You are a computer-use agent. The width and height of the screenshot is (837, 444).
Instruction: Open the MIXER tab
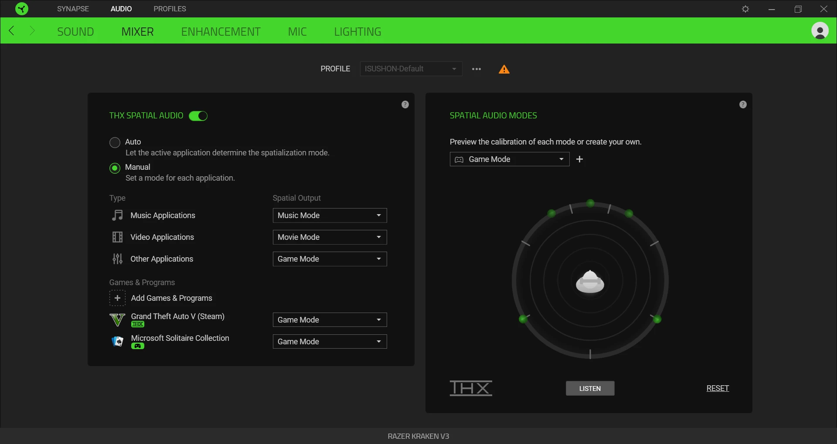pos(137,32)
